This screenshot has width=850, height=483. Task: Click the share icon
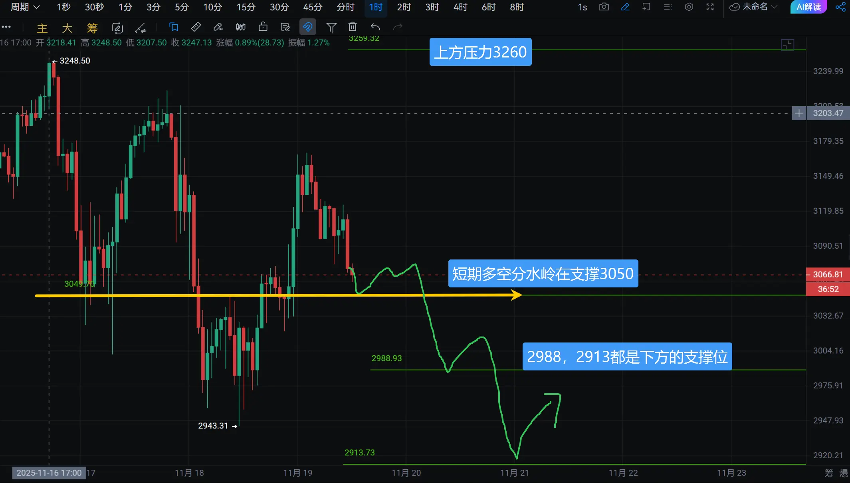pyautogui.click(x=840, y=7)
